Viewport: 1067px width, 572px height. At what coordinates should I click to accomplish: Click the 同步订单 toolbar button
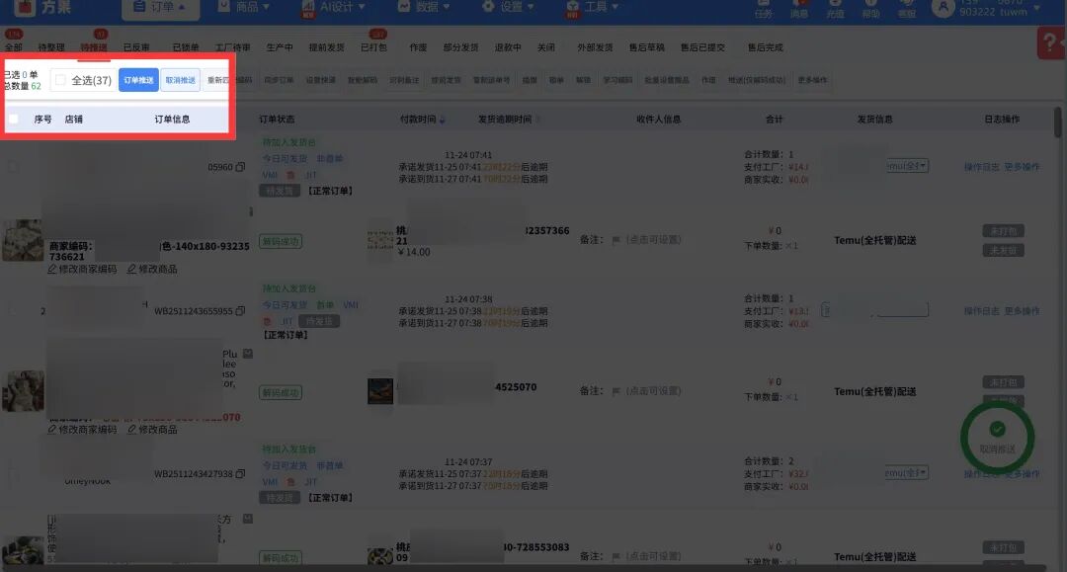(x=279, y=80)
